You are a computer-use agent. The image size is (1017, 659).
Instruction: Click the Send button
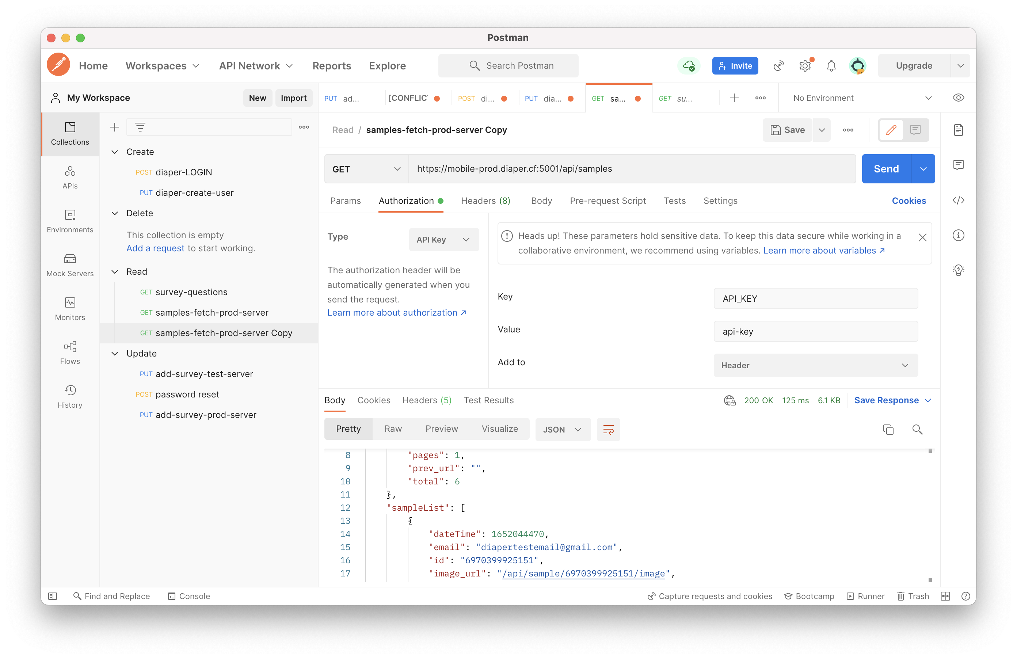(x=886, y=169)
